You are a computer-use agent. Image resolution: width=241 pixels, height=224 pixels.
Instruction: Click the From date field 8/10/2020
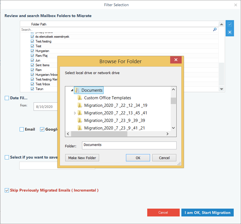click(x=46, y=107)
